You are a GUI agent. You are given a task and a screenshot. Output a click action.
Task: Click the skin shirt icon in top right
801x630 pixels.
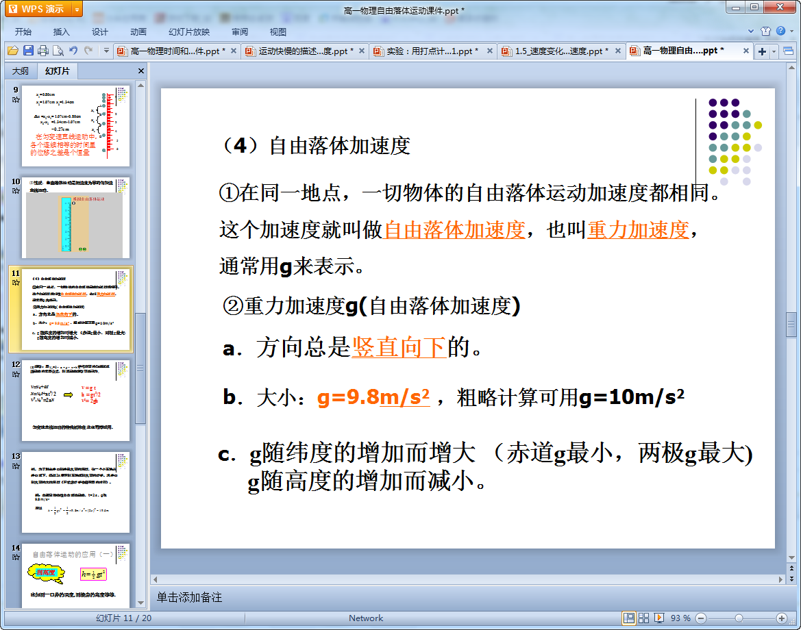(766, 31)
